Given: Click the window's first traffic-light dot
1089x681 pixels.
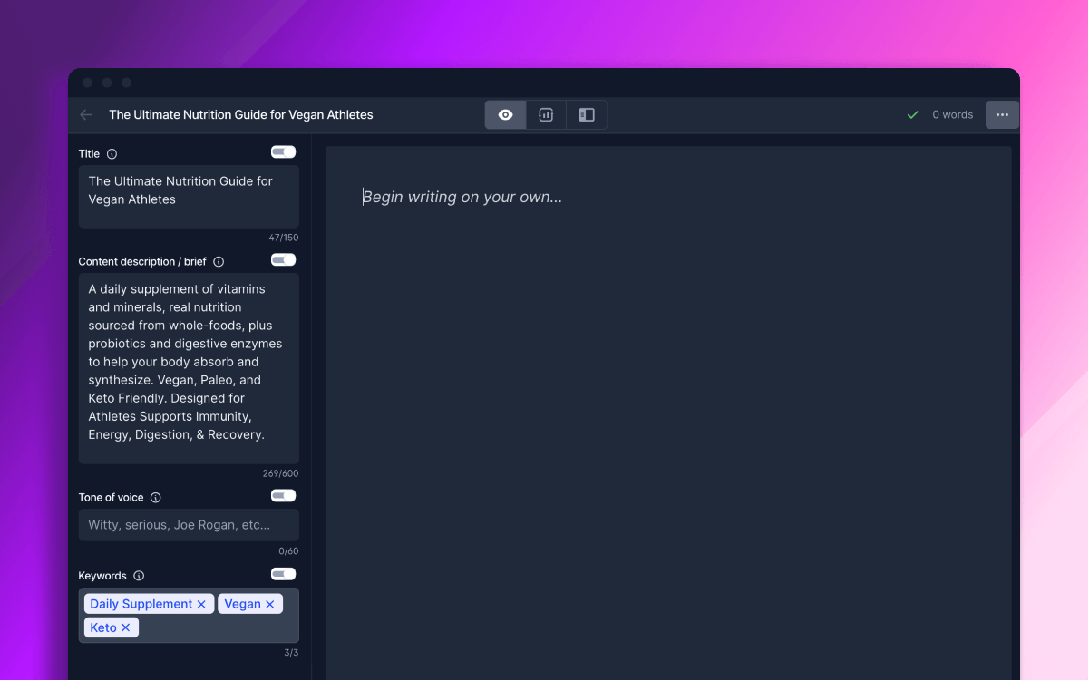Looking at the screenshot, I should click(x=88, y=83).
